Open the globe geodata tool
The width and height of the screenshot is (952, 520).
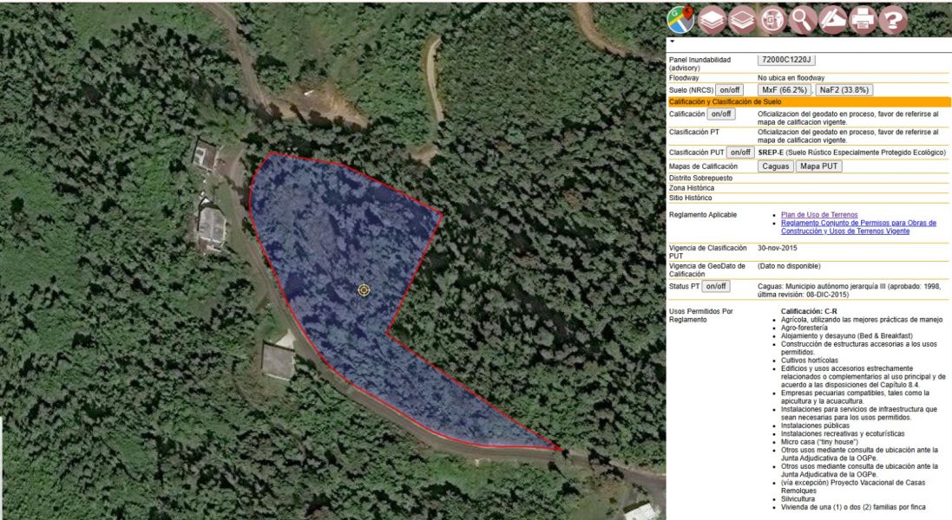point(772,20)
